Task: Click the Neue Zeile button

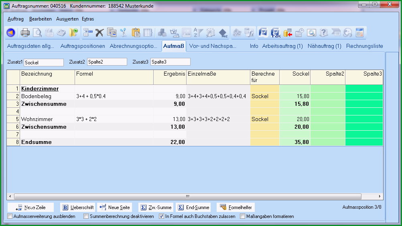Action: [30, 207]
